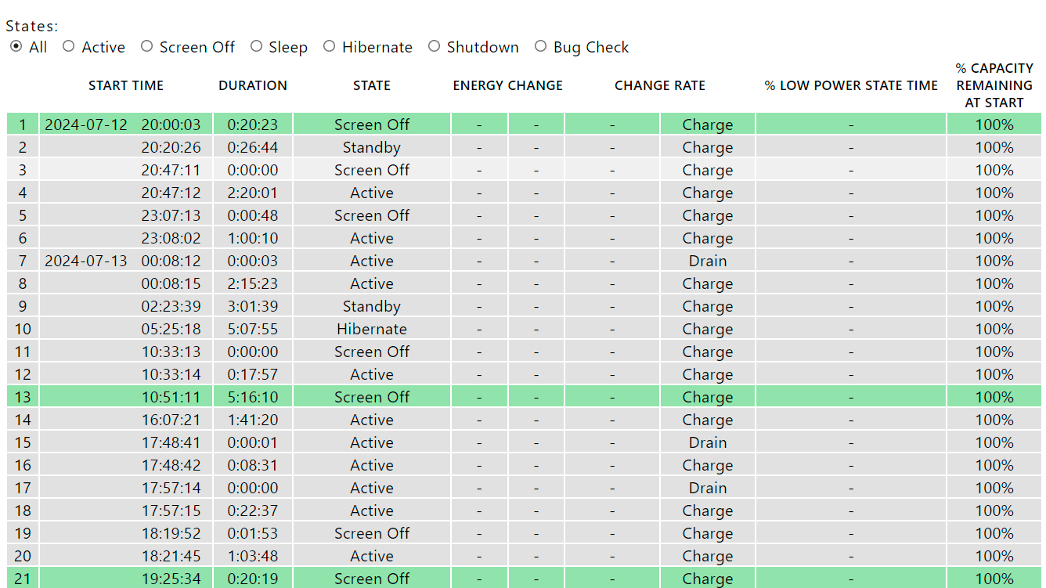Click the % LOW POWER STATE TIME header

pyautogui.click(x=851, y=85)
